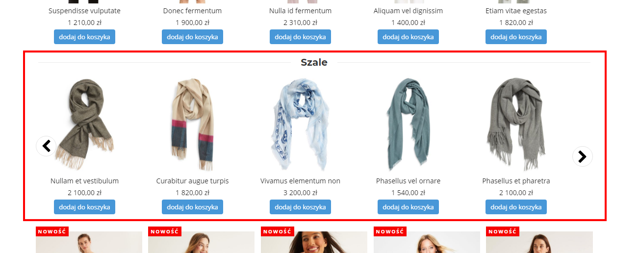Add Phasellus et pharetra to cart
Viewport: 639px width, 253px height.
516,207
